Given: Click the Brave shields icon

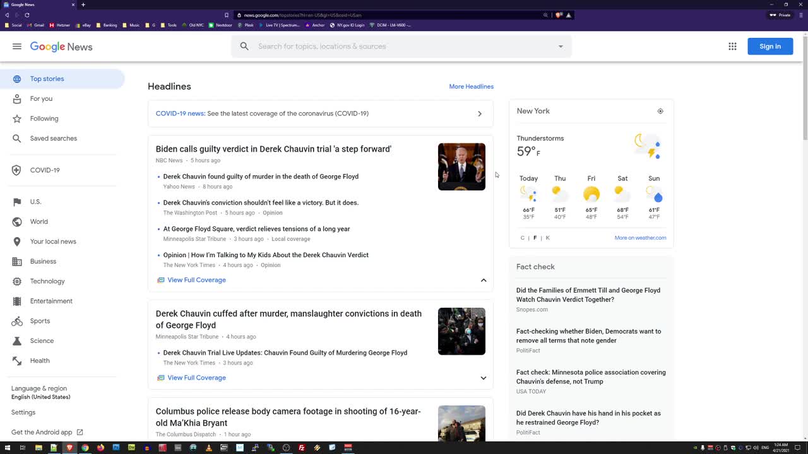Looking at the screenshot, I should (x=559, y=15).
